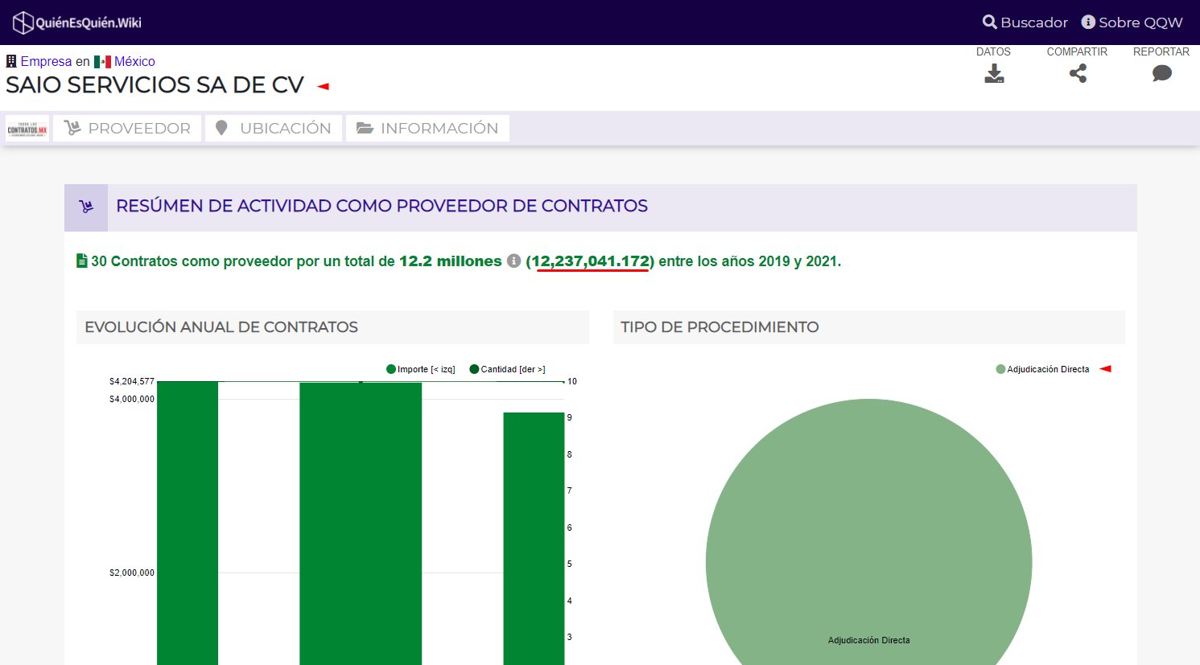Click the hand-truck icon in the summary header
Viewport: 1200px width, 665px height.
coord(86,207)
